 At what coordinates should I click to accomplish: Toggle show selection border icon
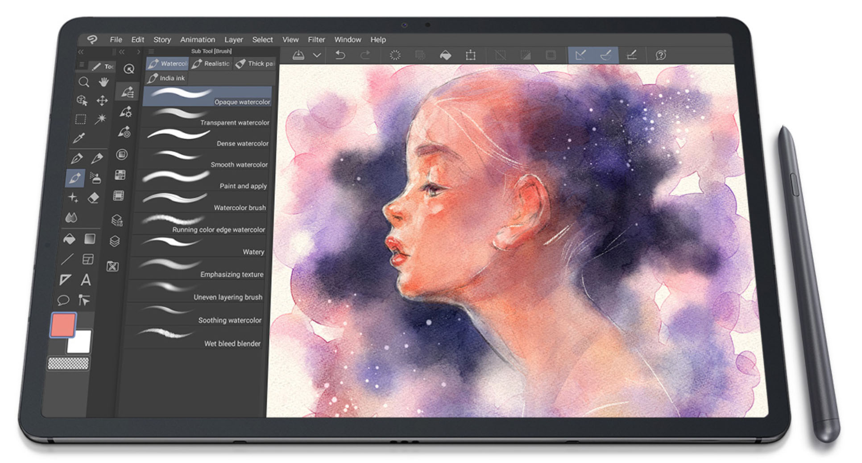point(551,55)
